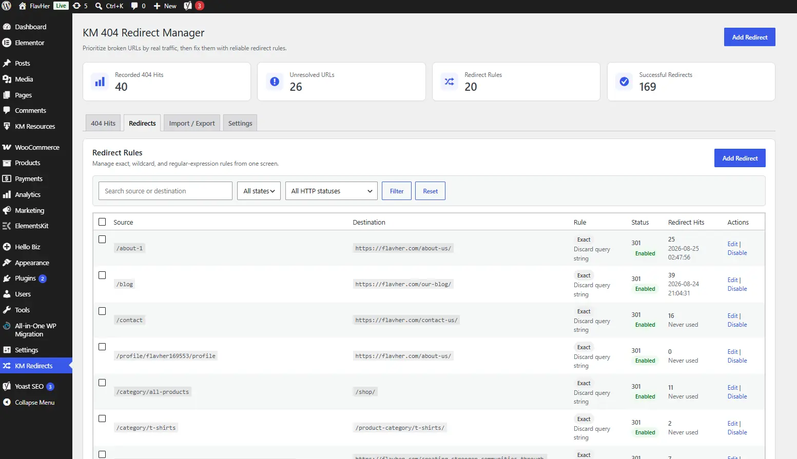Image resolution: width=797 pixels, height=459 pixels.
Task: Click the Recorded 404 Hits stat card
Action: point(167,82)
